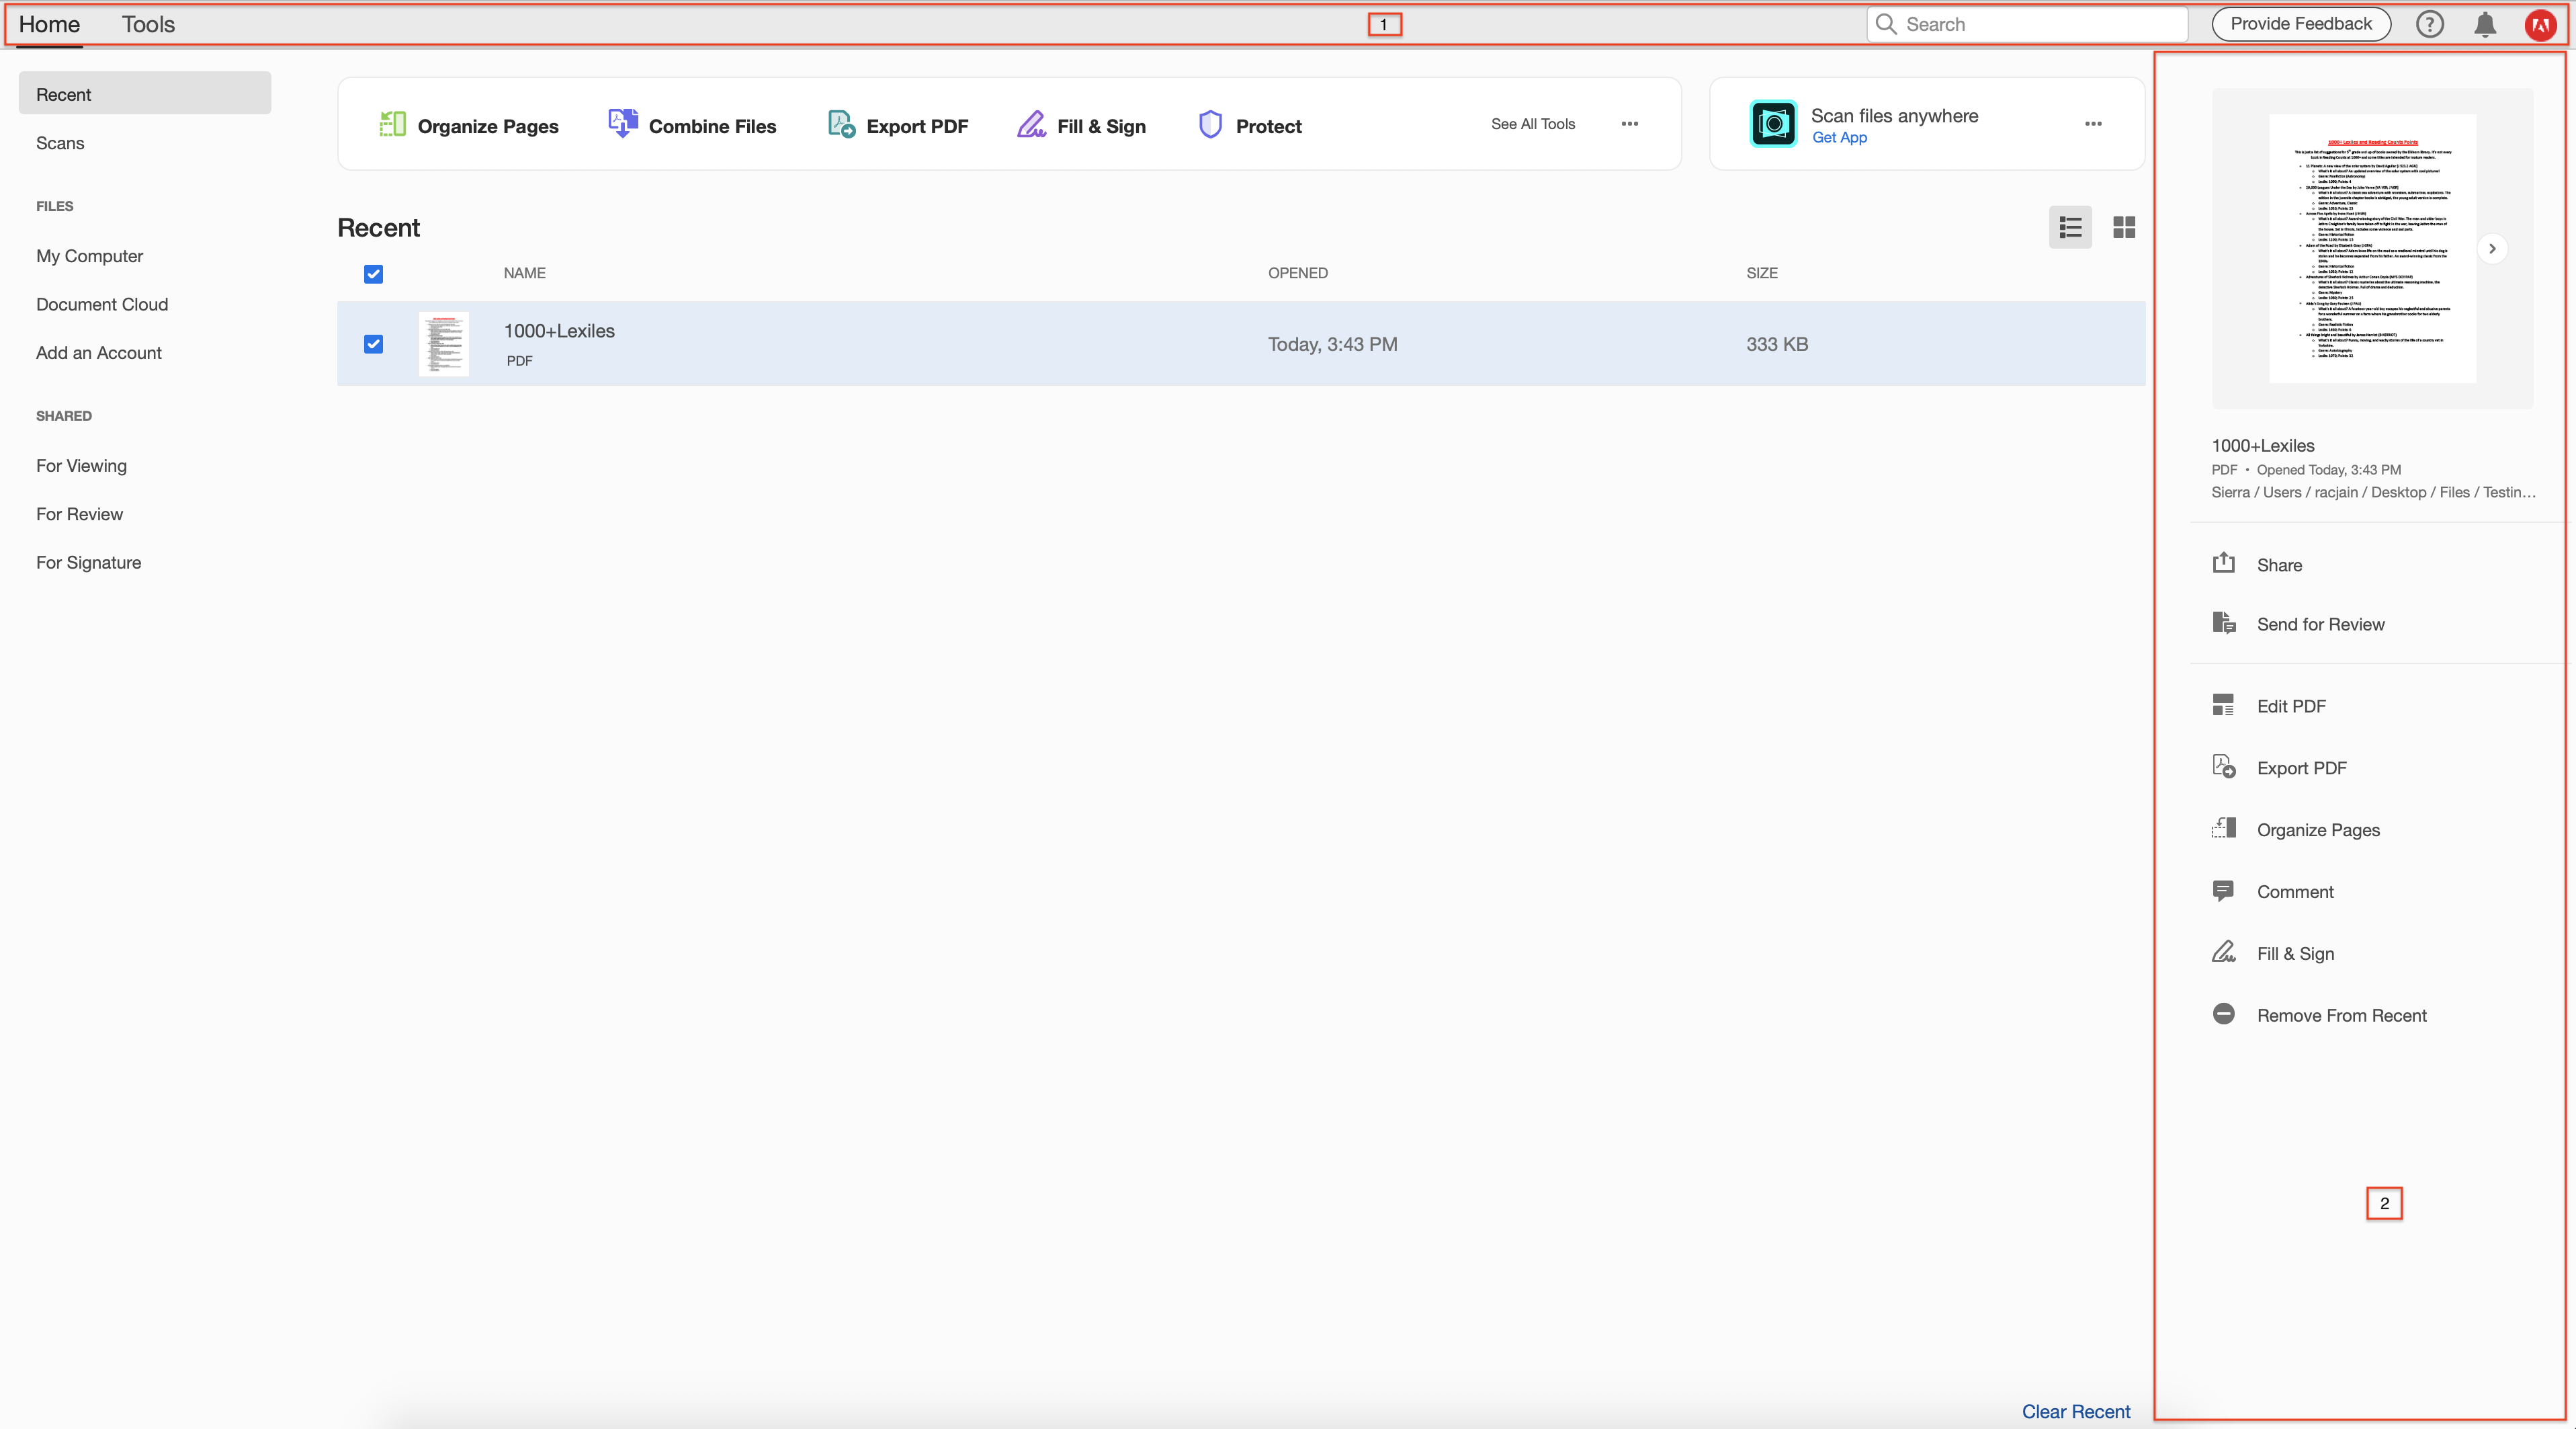Switch to the Tools tab

(148, 25)
